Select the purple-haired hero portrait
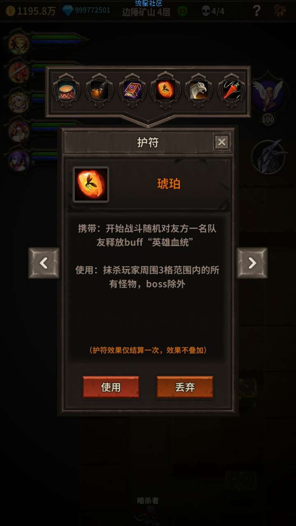The height and width of the screenshot is (526, 296). tap(19, 160)
